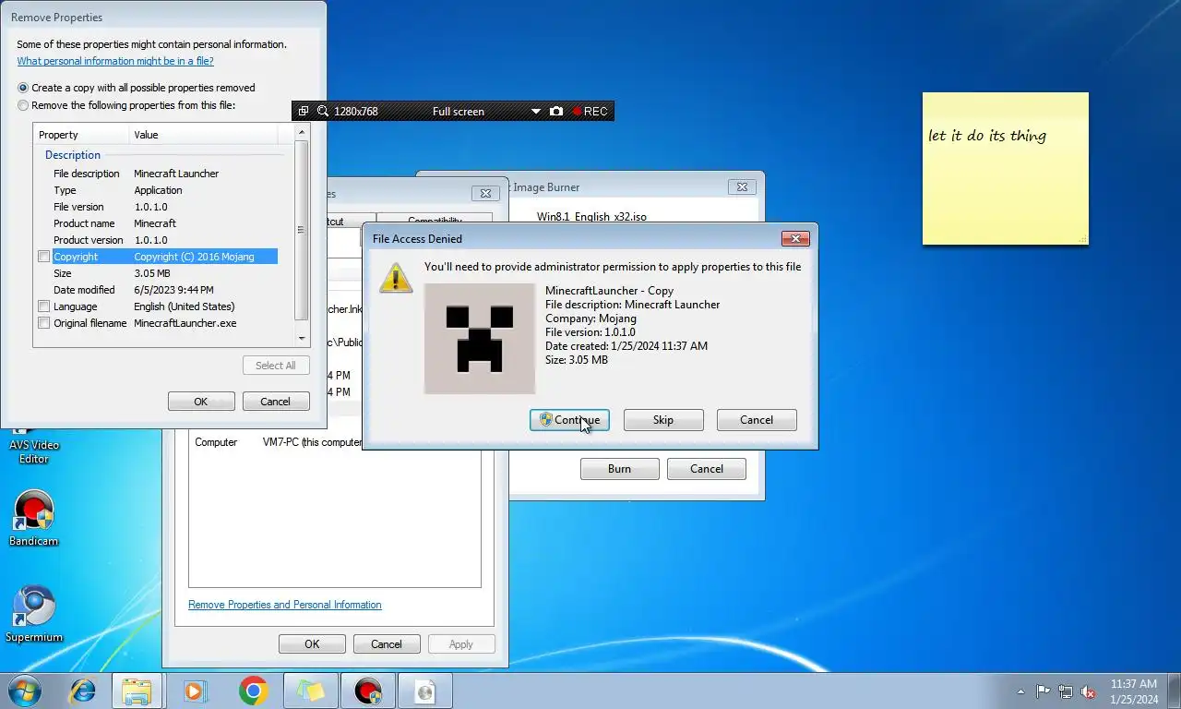
Task: Click the Value column header
Action: coord(203,135)
